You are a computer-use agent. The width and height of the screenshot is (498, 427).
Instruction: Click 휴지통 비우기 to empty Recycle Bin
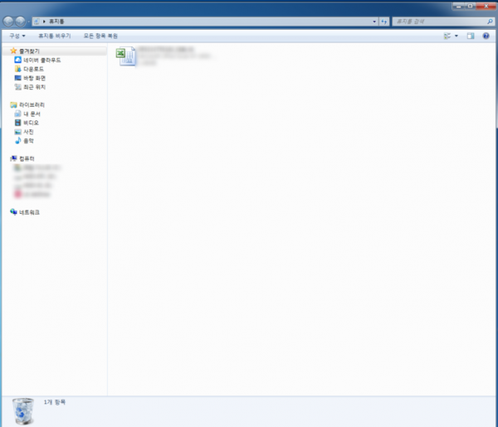coord(53,36)
